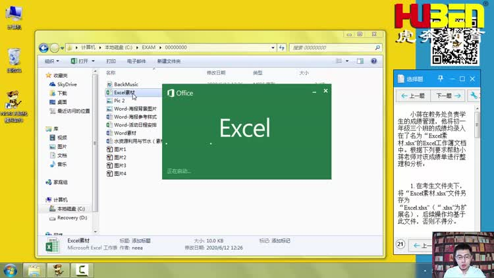Click the Windows Start orb
The image size is (494, 278).
[x=10, y=270]
